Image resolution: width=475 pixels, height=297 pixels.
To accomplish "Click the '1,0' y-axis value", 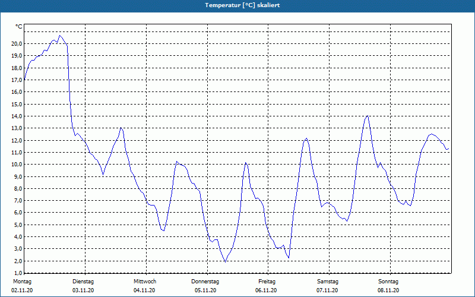I will [x=18, y=273].
